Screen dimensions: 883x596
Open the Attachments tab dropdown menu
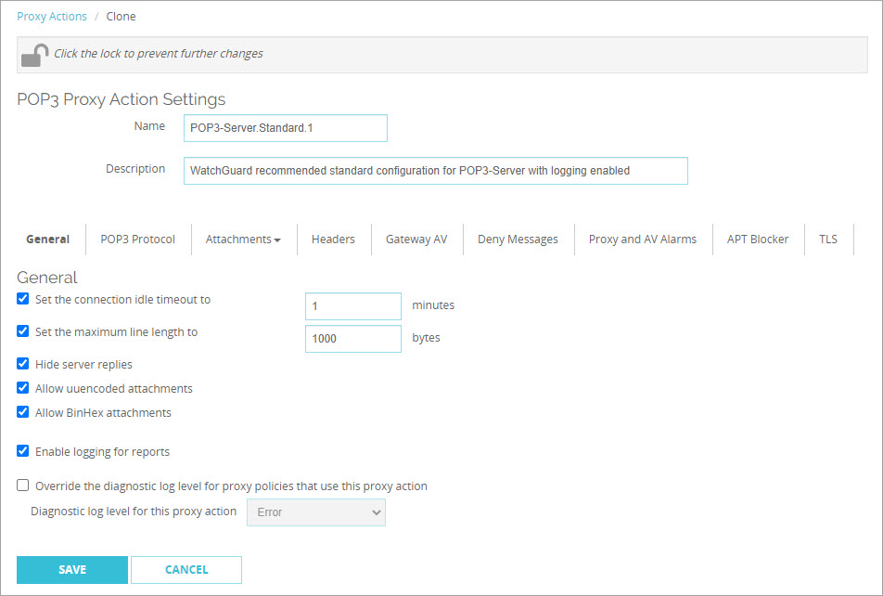243,239
